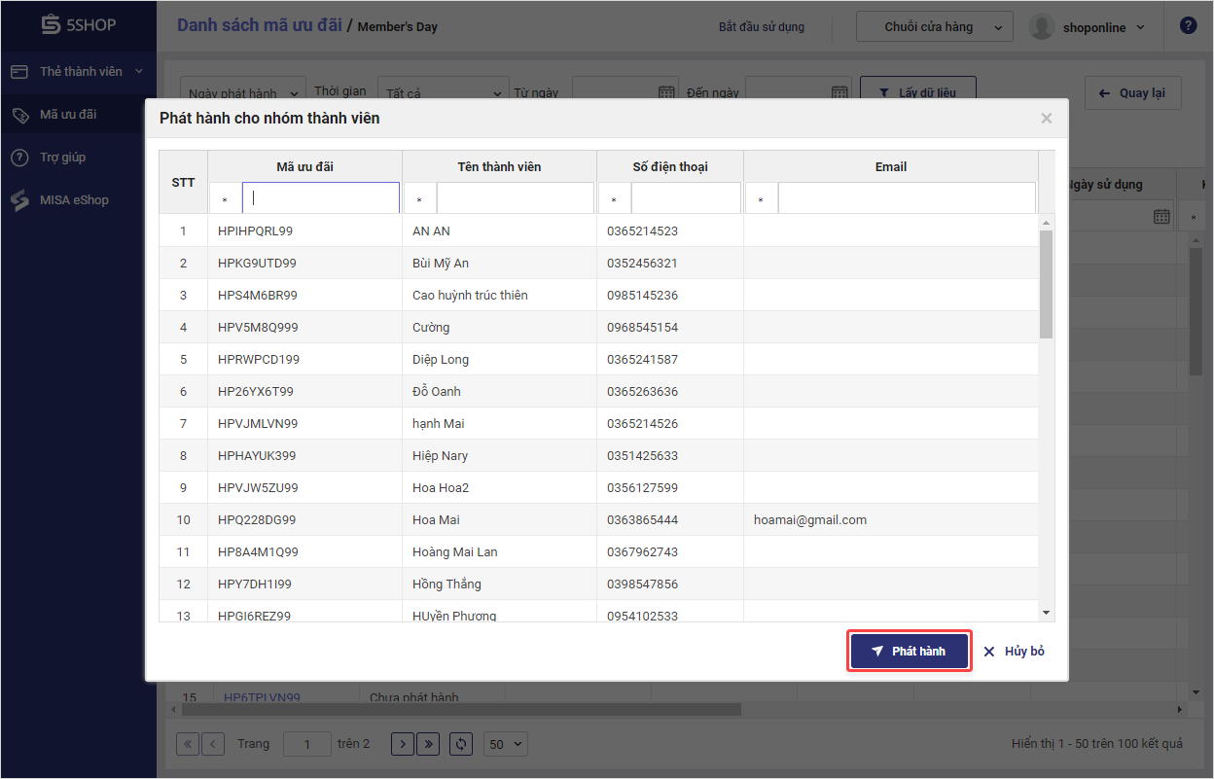
Task: Click the Mã ưu đãi tag icon
Action: [19, 115]
